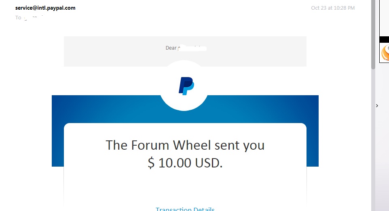Click the redacted name after Dear
This screenshot has height=211, width=389.
[x=192, y=48]
